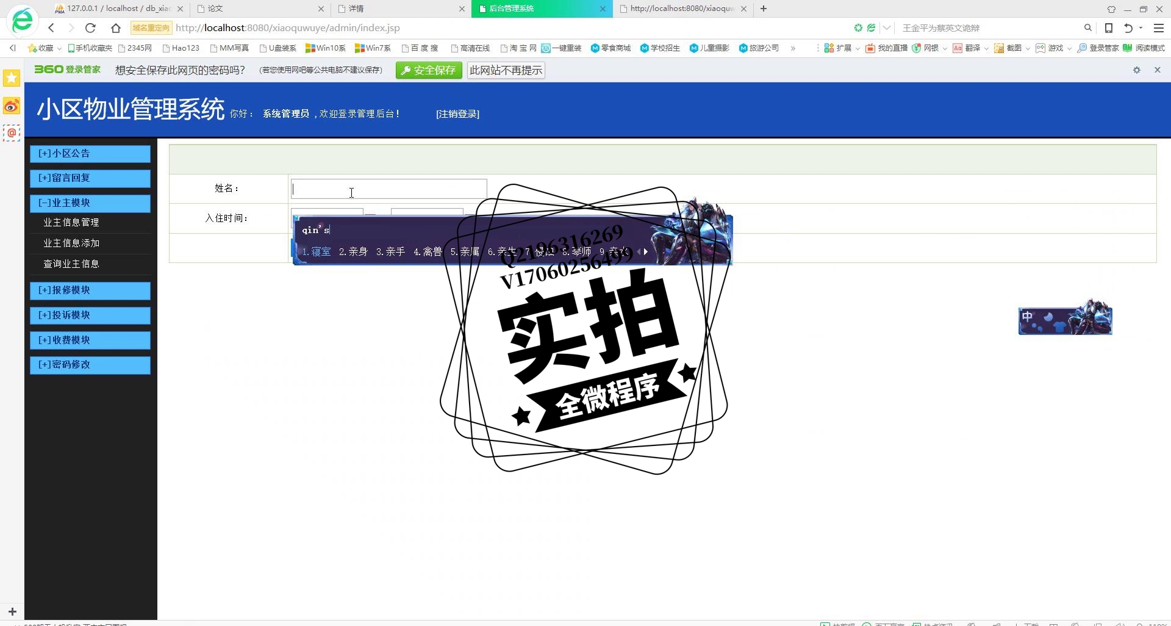Expand more bookmarks with » chevron
Viewport: 1171px width, 626px height.
click(x=793, y=48)
